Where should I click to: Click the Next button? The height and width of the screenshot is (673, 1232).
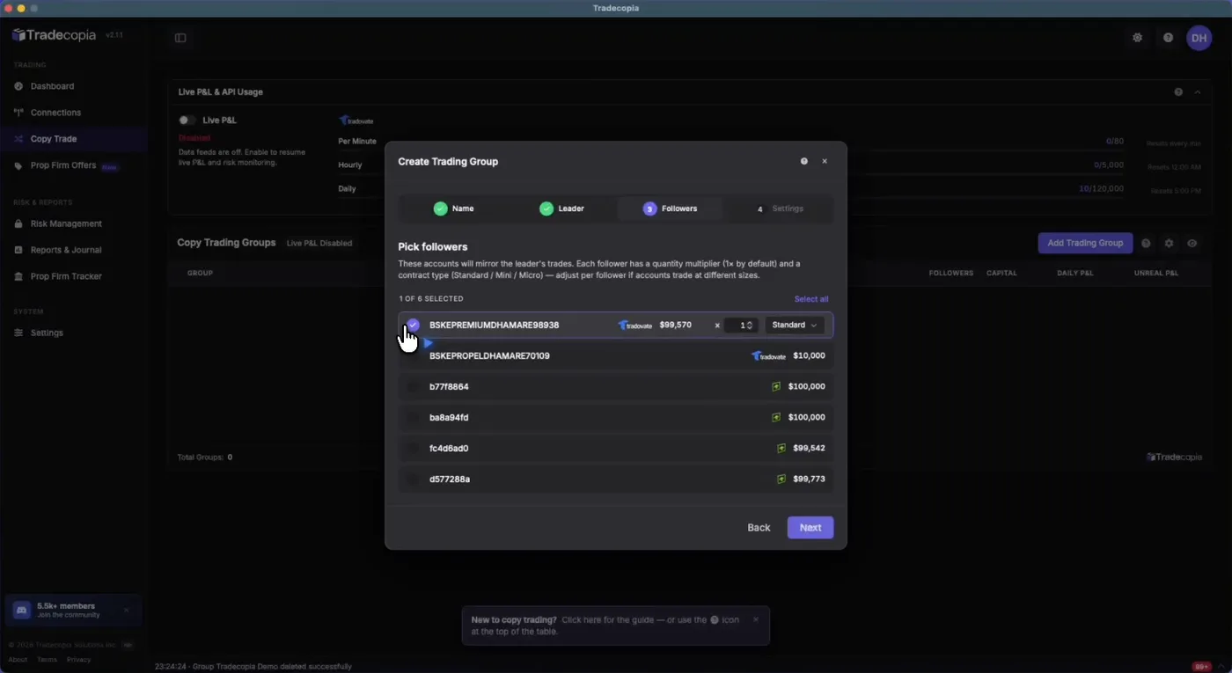click(x=810, y=528)
